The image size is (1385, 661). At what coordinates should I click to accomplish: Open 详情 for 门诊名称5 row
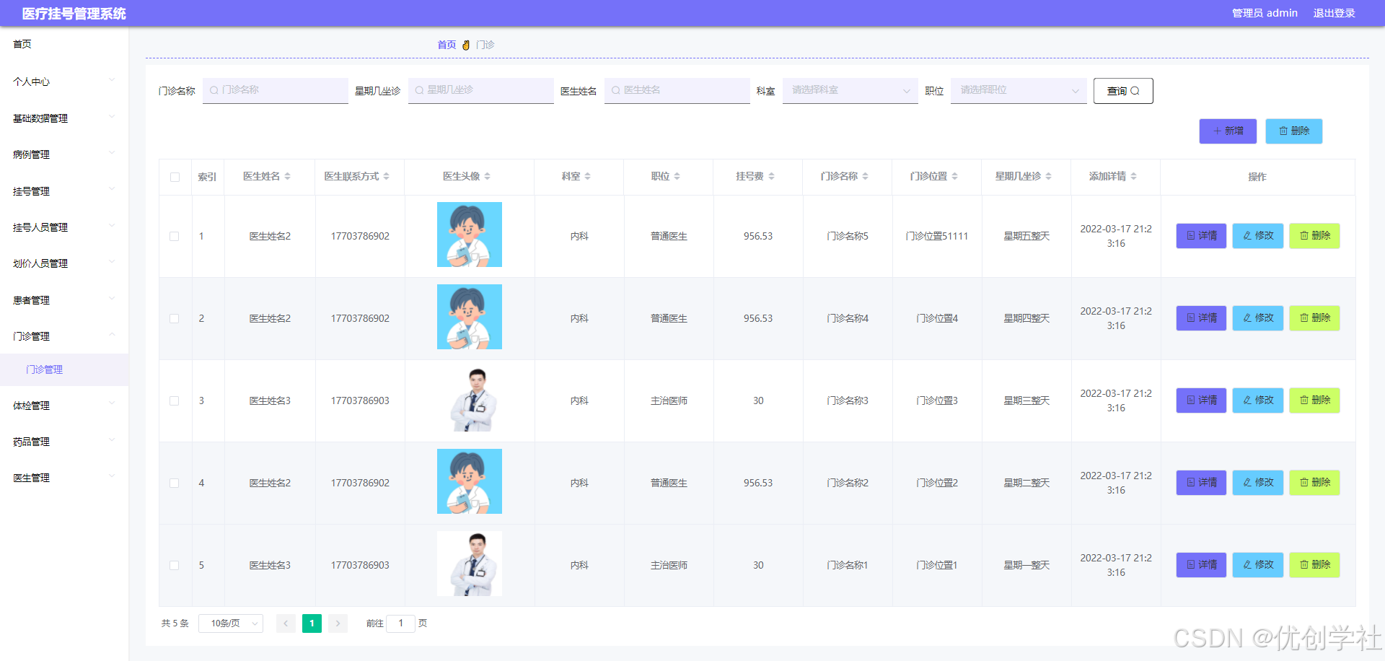tap(1201, 236)
